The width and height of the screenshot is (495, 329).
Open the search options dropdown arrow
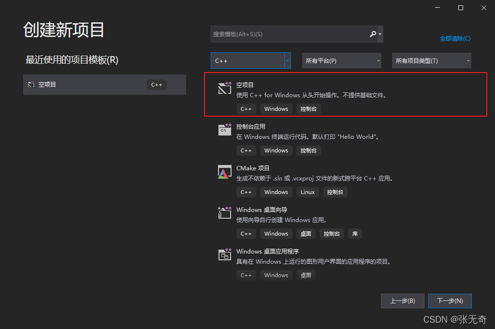coord(380,34)
